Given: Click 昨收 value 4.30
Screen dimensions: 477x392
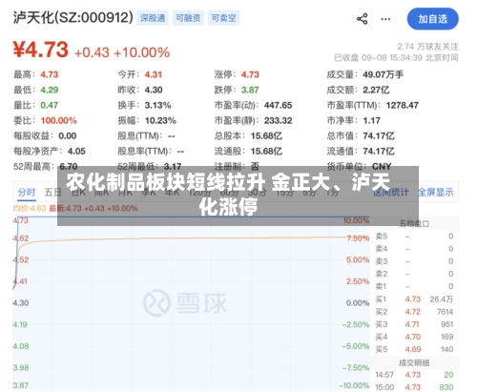Looking at the screenshot, I should pyautogui.click(x=154, y=90).
